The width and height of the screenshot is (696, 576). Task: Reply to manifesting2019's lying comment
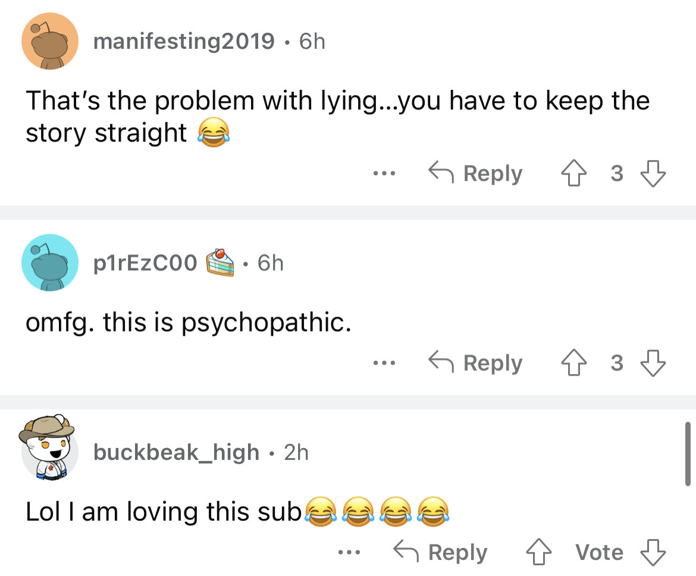click(x=476, y=174)
